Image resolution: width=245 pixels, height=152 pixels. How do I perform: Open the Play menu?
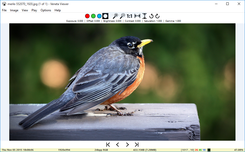34,10
